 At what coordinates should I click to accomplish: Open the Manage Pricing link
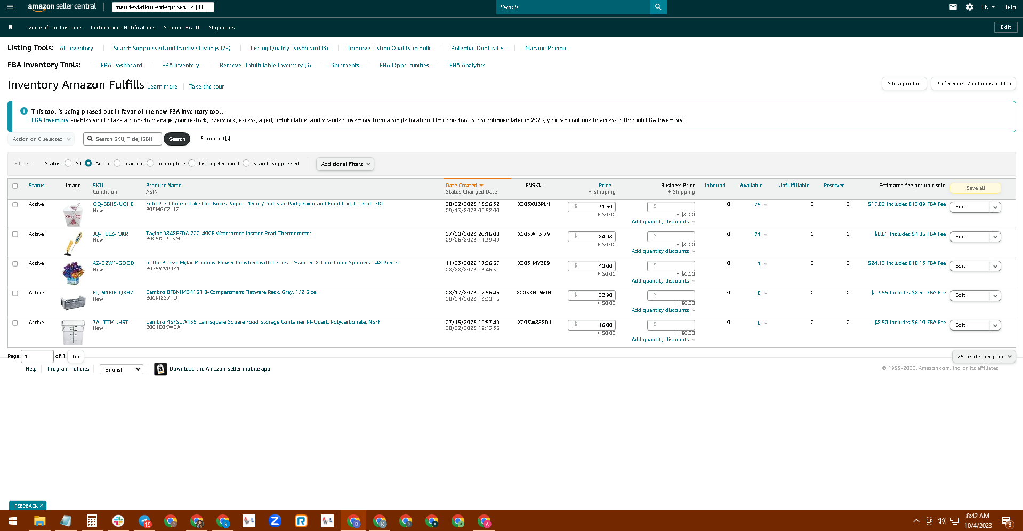pos(545,48)
